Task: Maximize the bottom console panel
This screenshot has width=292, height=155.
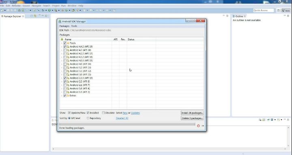Action: (288, 120)
